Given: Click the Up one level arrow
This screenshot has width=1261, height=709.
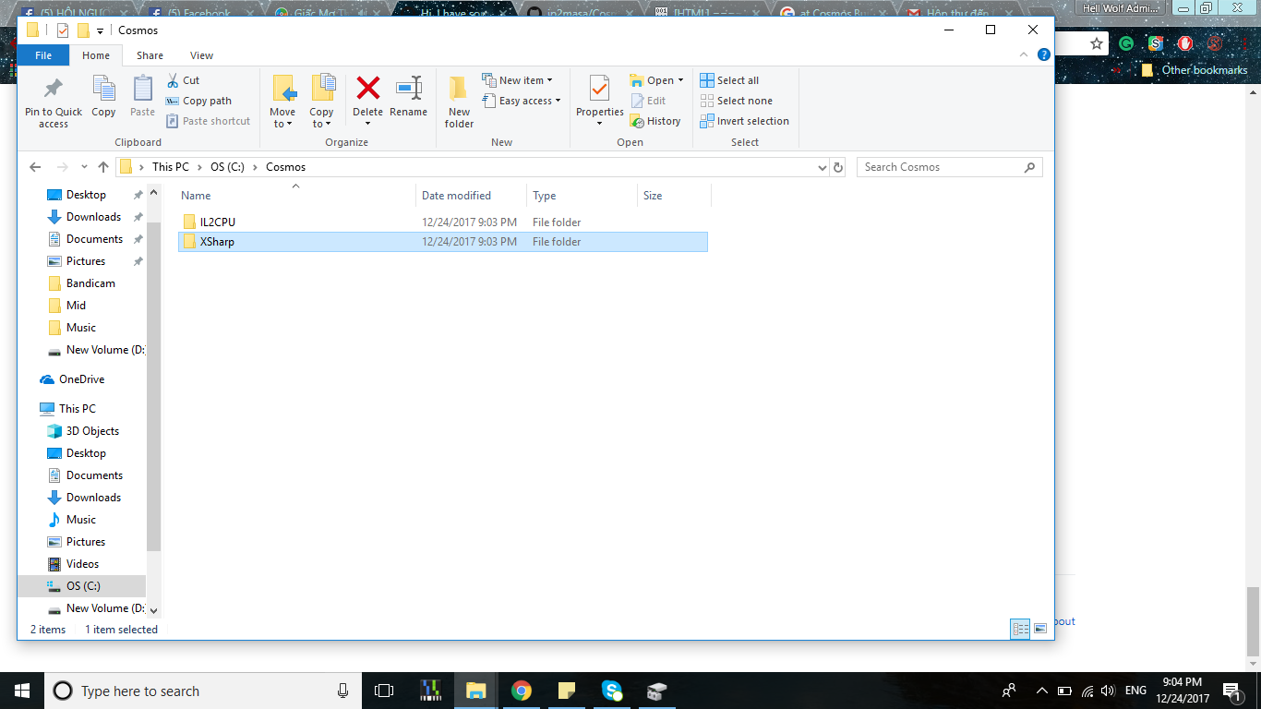Looking at the screenshot, I should (102, 167).
